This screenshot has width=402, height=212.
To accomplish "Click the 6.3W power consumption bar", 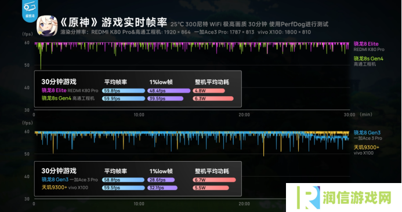I will point(213,98).
